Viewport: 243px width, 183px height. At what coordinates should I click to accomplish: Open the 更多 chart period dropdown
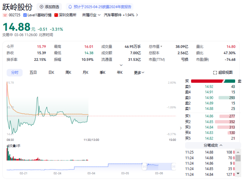point(139,73)
